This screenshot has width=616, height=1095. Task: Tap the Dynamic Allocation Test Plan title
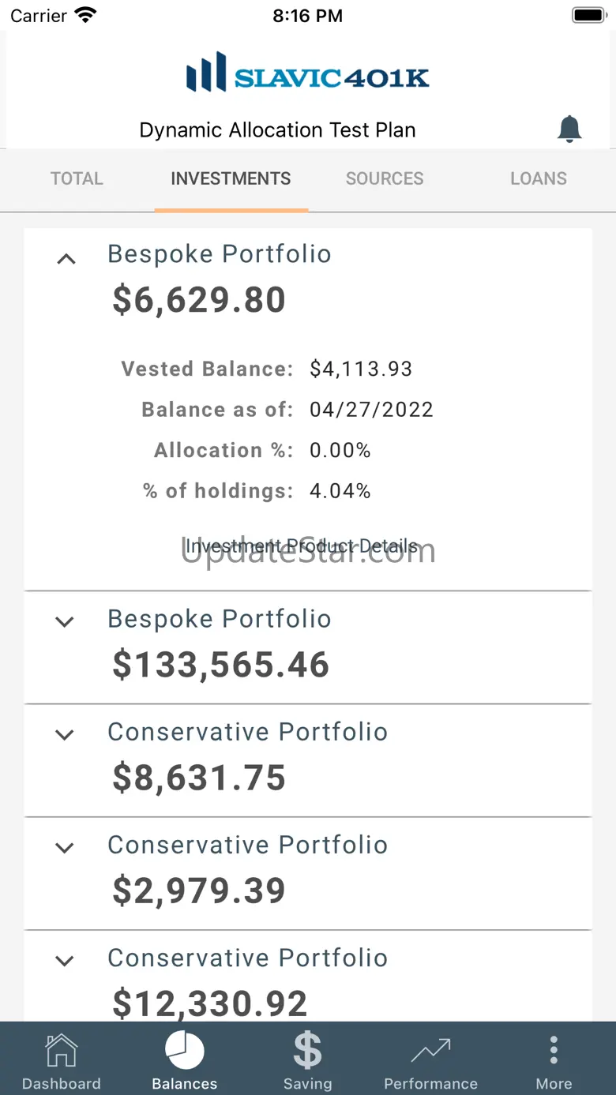click(x=277, y=130)
